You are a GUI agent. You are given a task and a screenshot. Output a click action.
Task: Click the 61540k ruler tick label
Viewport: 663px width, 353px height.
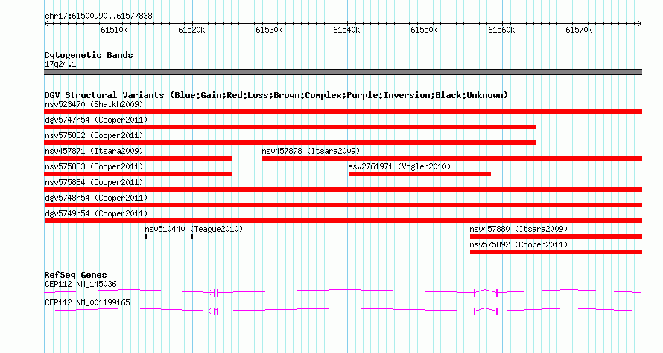[x=346, y=30]
